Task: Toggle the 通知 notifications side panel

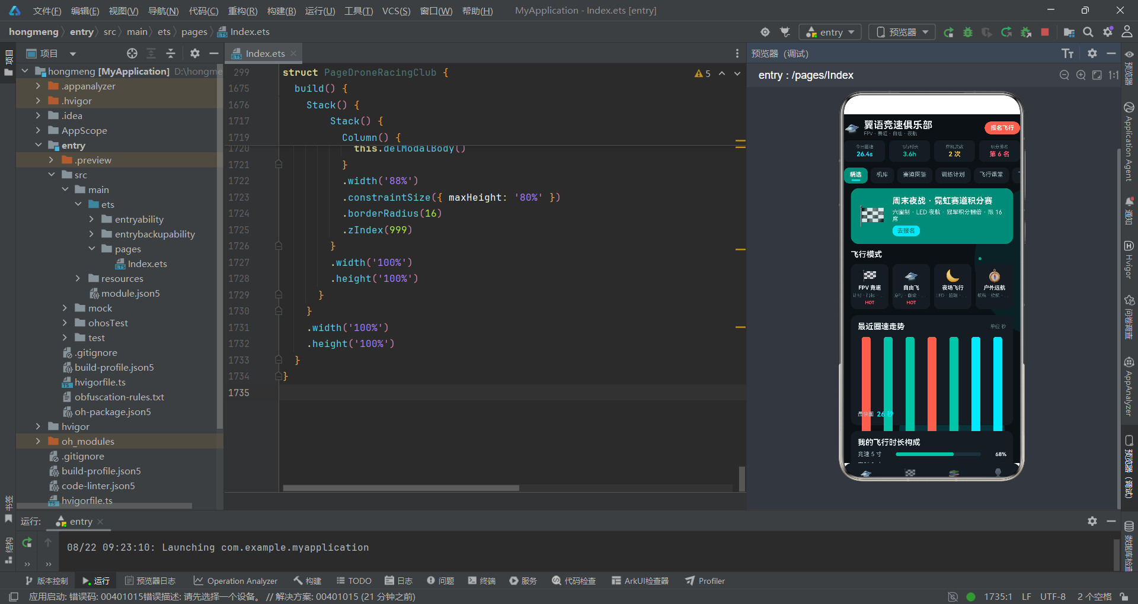Action: point(1129,211)
